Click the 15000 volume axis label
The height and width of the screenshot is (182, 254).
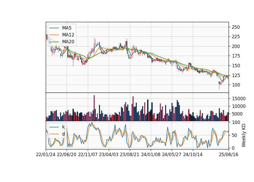pos(239,98)
